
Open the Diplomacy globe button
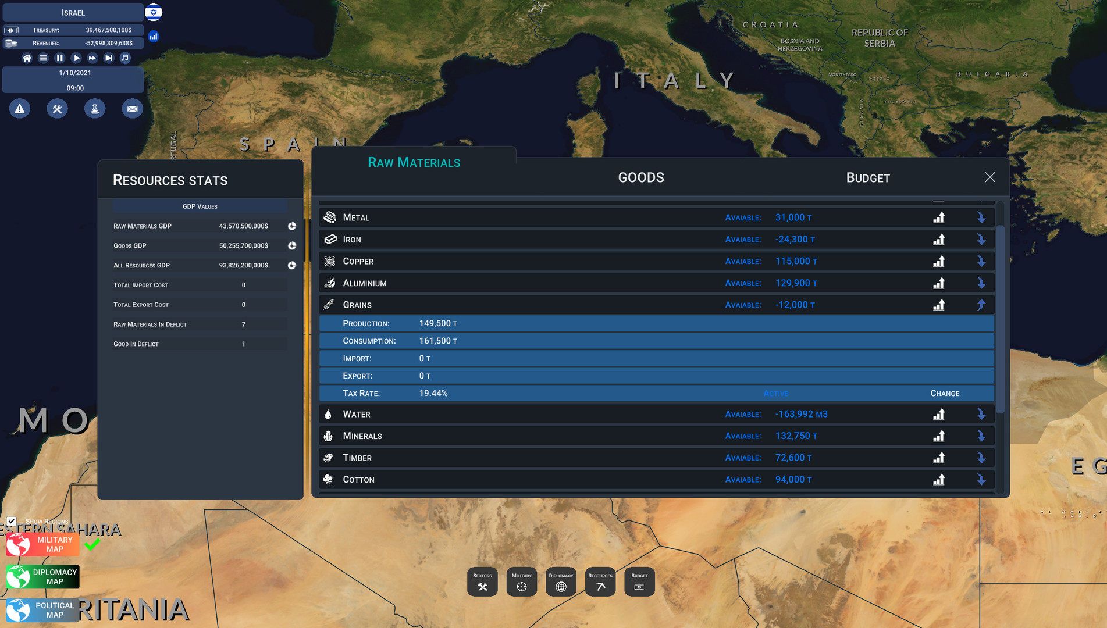561,581
